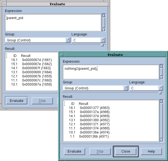Grab the pane sash in the back dialog
This screenshot has width=168, height=161.
(102, 45)
